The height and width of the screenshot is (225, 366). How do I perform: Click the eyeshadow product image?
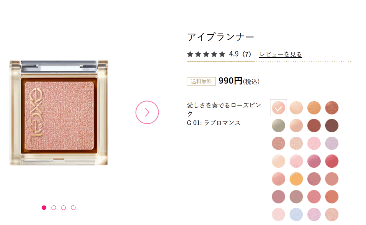click(x=59, y=113)
